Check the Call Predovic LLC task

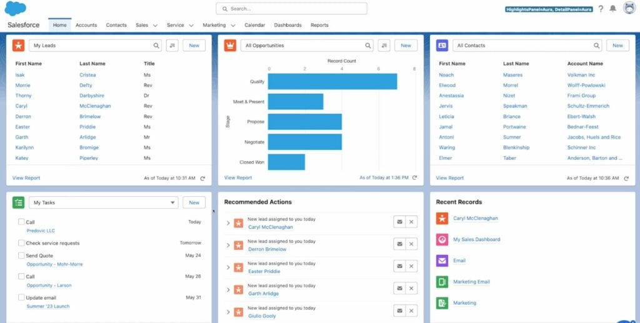tap(21, 222)
